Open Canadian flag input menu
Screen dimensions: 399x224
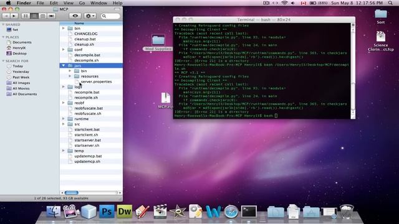click(x=304, y=3)
